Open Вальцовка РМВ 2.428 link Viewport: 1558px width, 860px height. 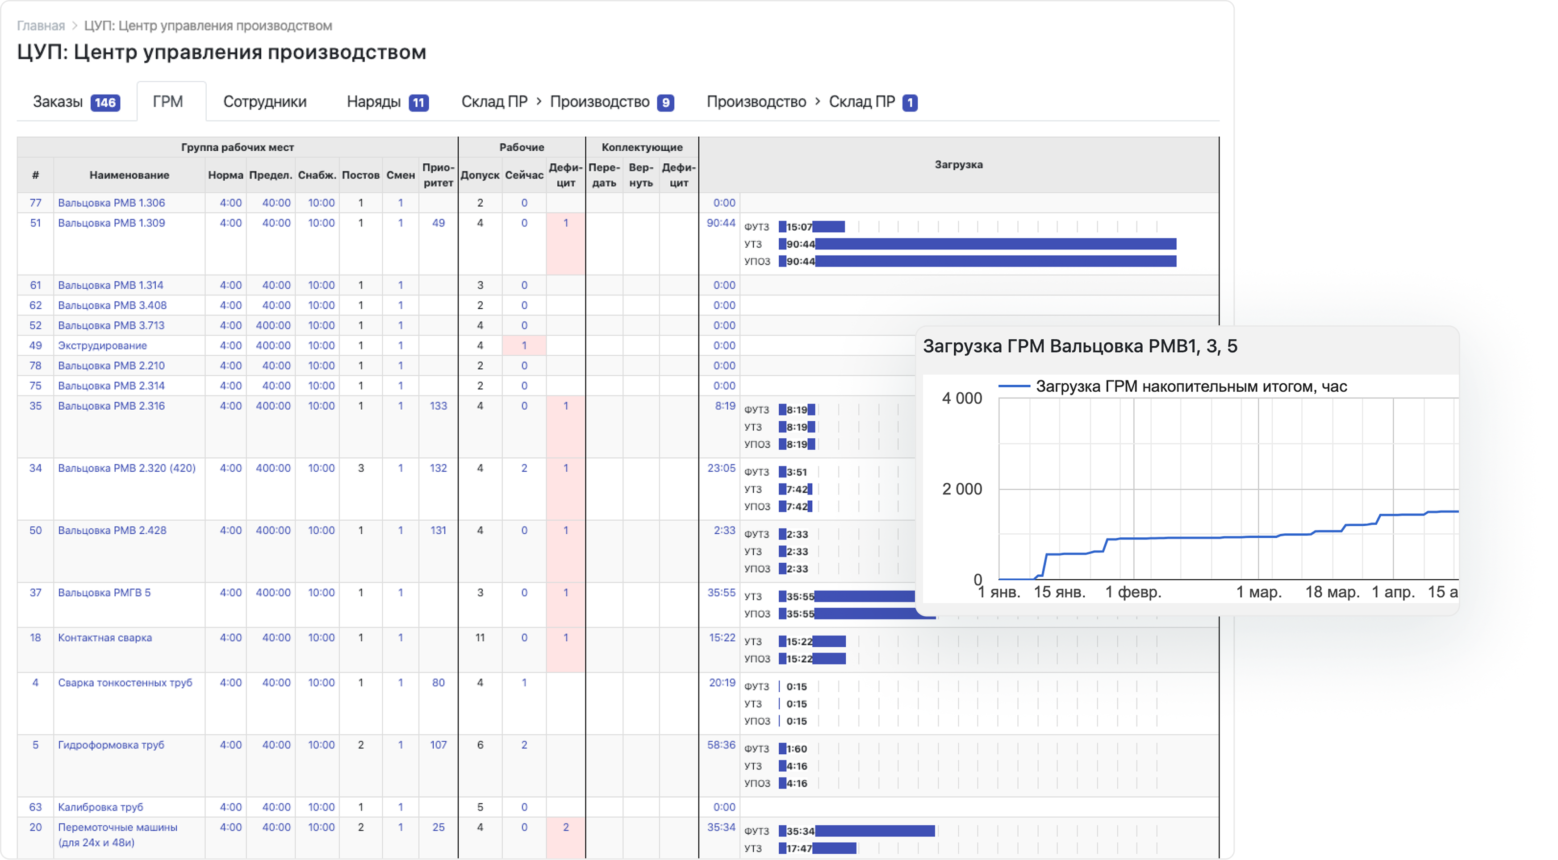112,530
